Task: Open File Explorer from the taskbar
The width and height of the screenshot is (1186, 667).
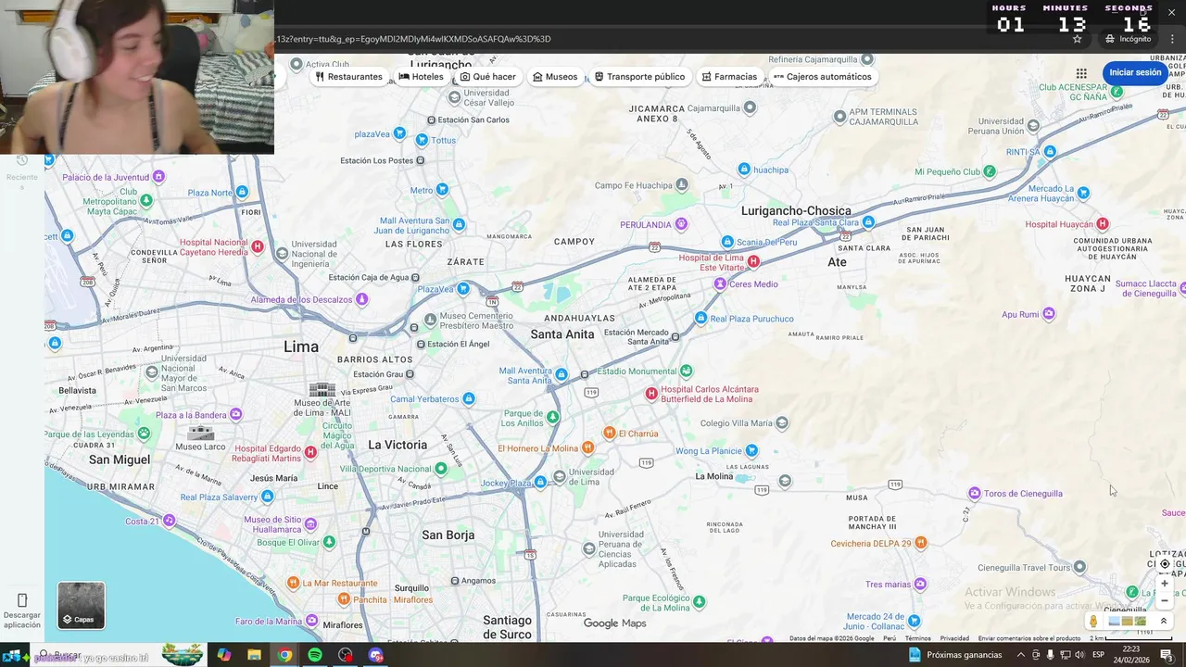Action: pyautogui.click(x=254, y=655)
